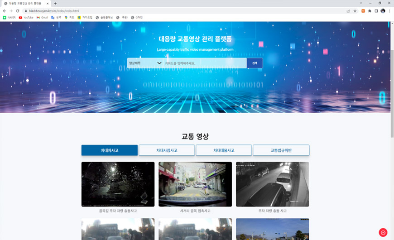Click the share page icon in address bar
This screenshot has height=240, width=394.
pos(348,10)
